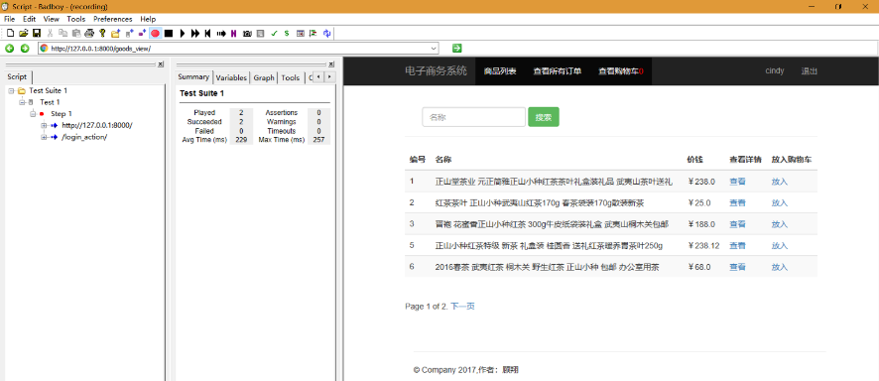This screenshot has height=381, width=879.
Task: Select the Summary tab
Action: pyautogui.click(x=194, y=77)
